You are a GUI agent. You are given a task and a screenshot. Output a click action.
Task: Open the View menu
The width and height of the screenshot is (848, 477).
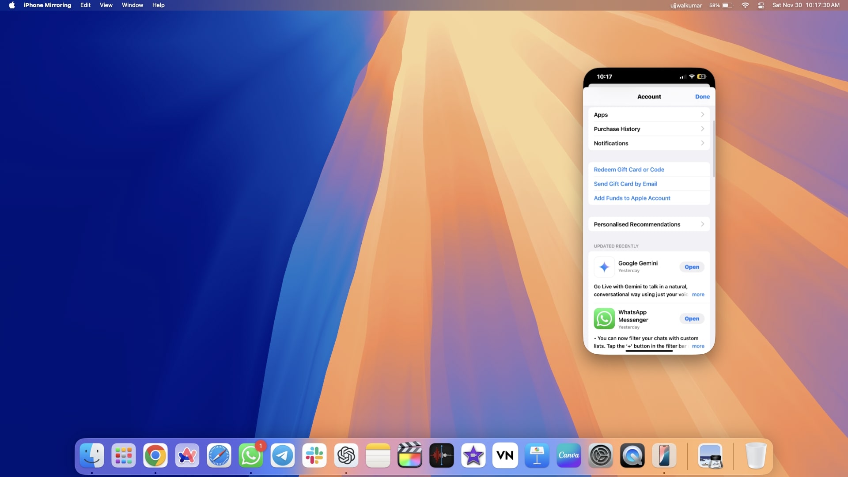[106, 5]
